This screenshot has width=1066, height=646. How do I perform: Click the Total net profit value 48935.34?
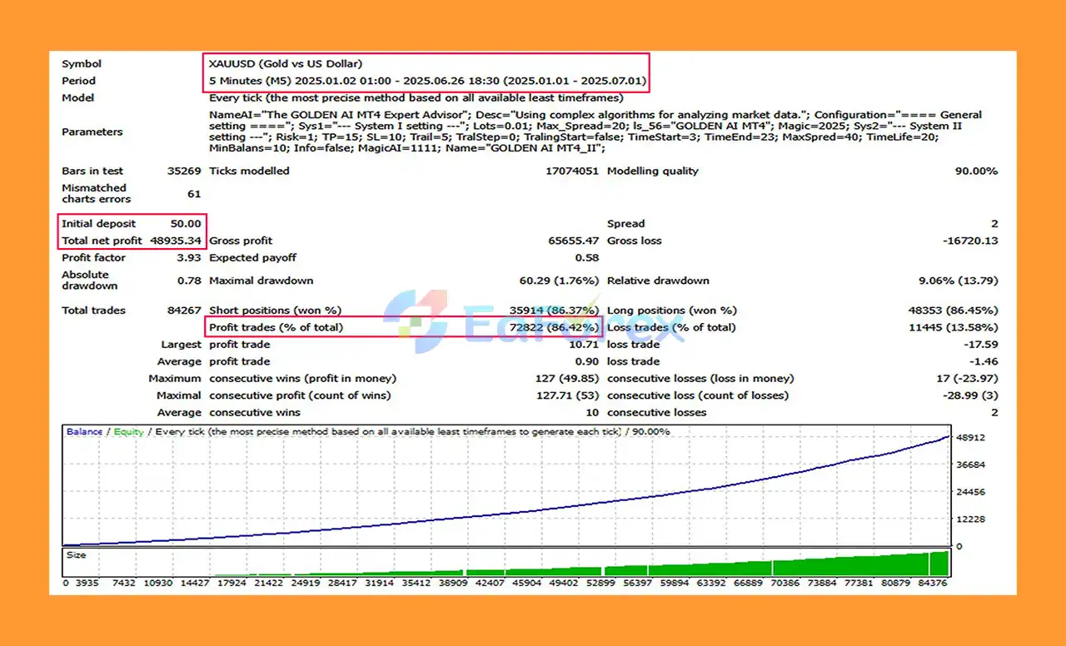[x=176, y=241]
